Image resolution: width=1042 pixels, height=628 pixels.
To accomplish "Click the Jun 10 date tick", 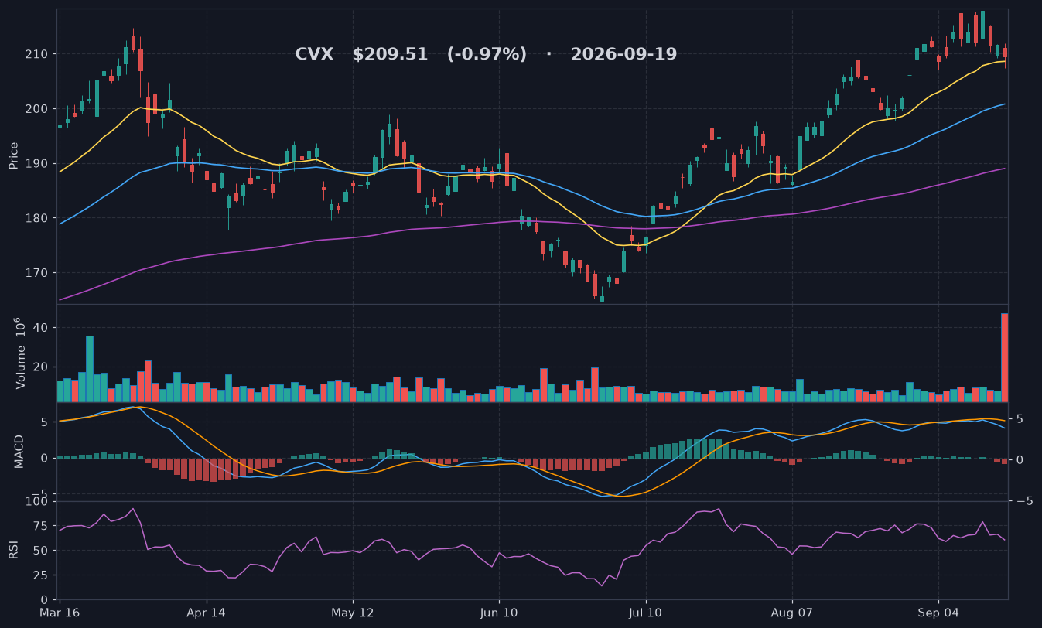I will (499, 612).
